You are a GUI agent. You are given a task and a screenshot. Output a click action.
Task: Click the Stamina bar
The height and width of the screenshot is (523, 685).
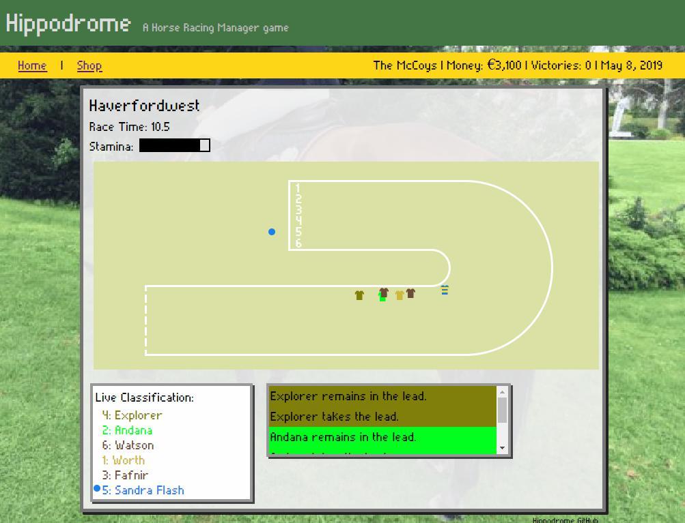174,145
